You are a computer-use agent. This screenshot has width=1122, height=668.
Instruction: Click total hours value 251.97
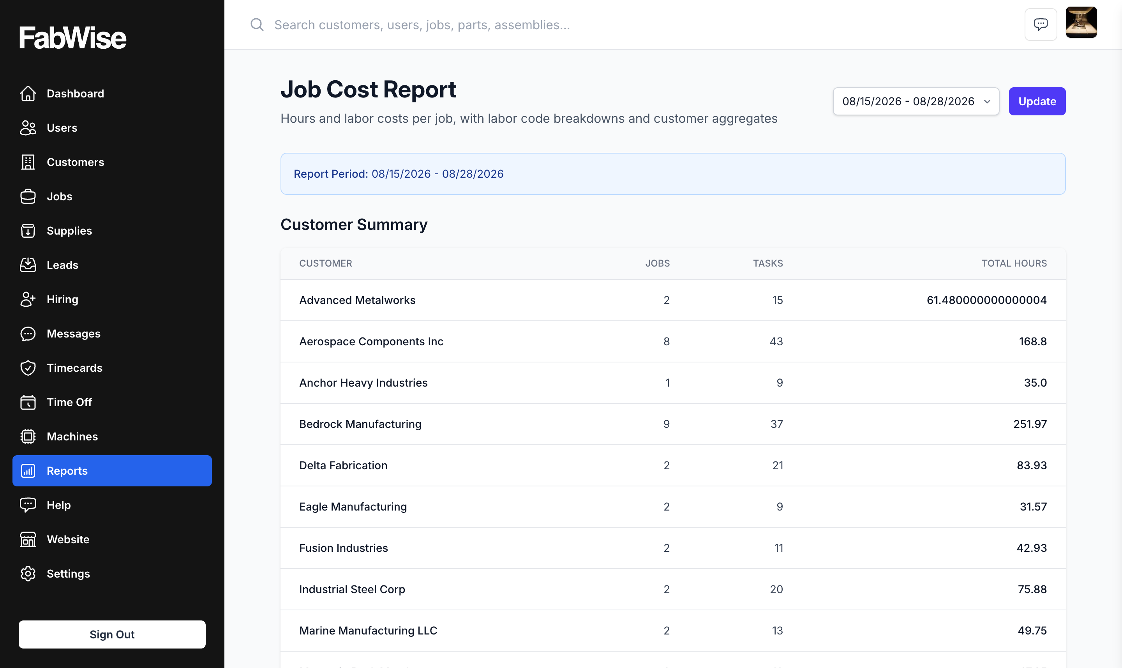(x=1030, y=424)
